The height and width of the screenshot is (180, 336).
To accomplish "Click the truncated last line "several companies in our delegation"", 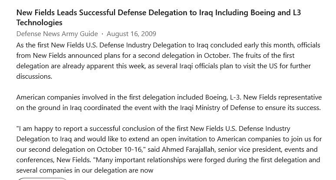I will [85, 170].
